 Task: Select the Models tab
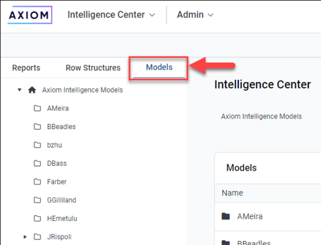coord(159,68)
